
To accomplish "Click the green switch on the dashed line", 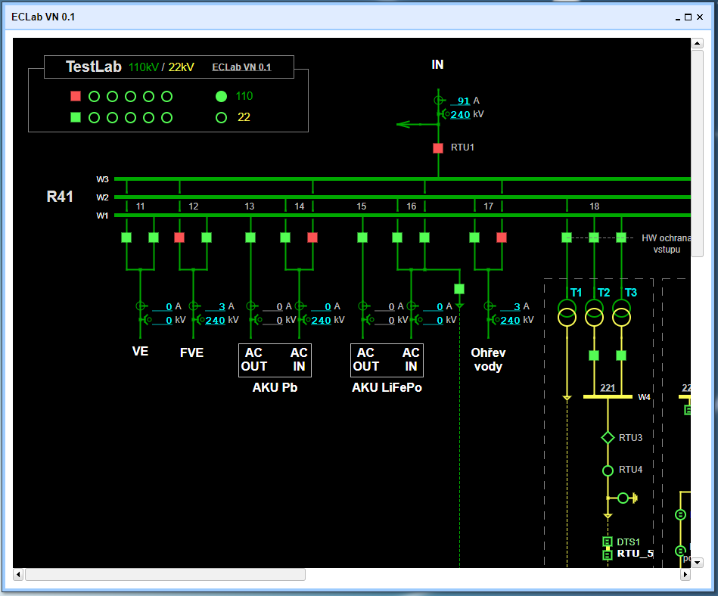I will tap(459, 289).
